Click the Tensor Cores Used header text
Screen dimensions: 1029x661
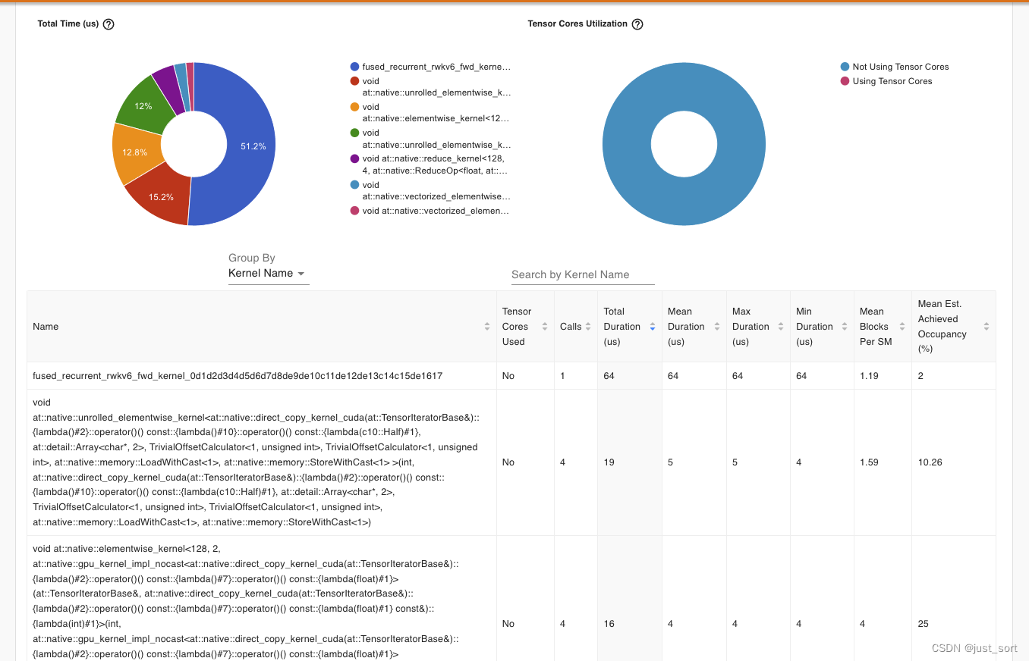point(517,327)
